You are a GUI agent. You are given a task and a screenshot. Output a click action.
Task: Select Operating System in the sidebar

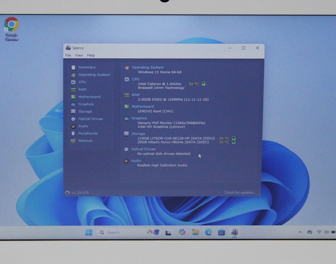(94, 75)
